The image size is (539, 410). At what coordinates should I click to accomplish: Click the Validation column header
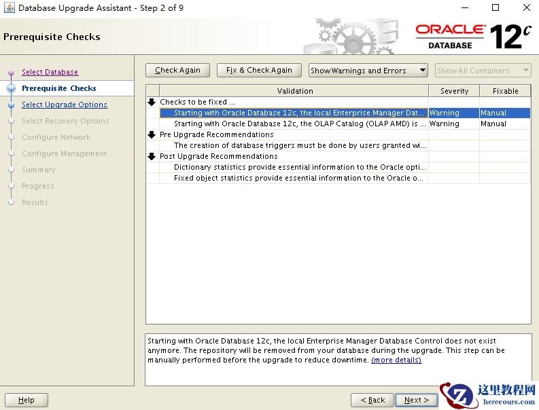pos(294,91)
